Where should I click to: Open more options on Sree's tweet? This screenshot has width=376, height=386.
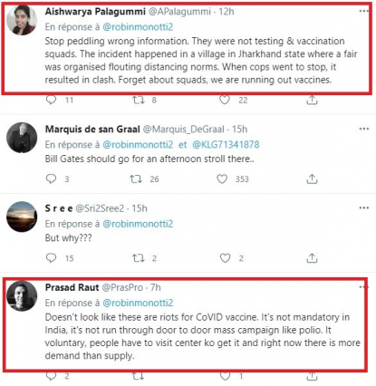click(x=364, y=207)
